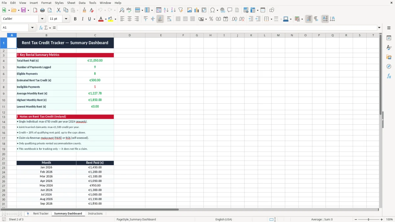
Task: Clear direct formatting icon
Action: tap(92, 10)
